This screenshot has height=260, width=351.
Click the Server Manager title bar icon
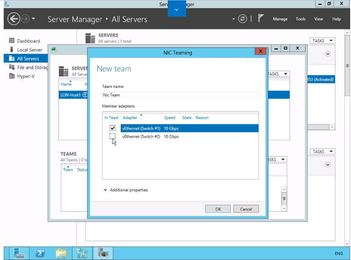tap(7, 4)
